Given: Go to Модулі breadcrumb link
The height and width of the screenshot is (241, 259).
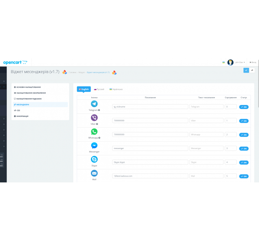Looking at the screenshot, I should (82, 72).
